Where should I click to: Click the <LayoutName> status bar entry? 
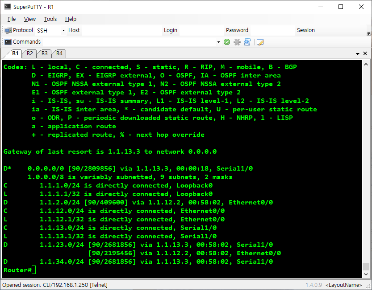(x=344, y=285)
